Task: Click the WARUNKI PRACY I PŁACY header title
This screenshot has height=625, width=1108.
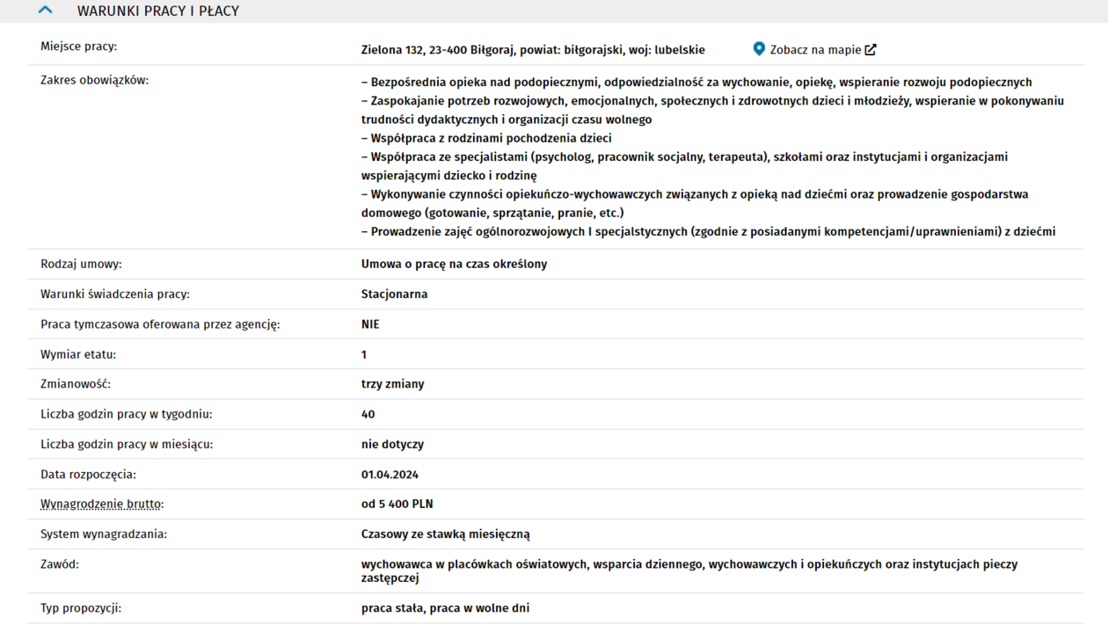Action: coord(158,11)
